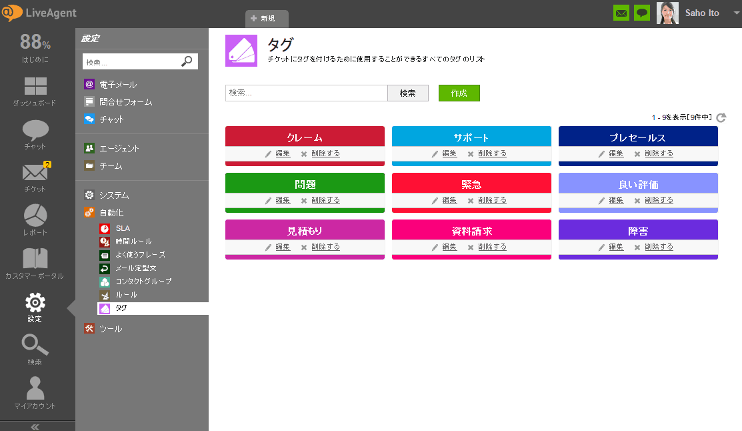Collapse 自動化 (Automation) section
742x431 pixels.
click(x=111, y=213)
